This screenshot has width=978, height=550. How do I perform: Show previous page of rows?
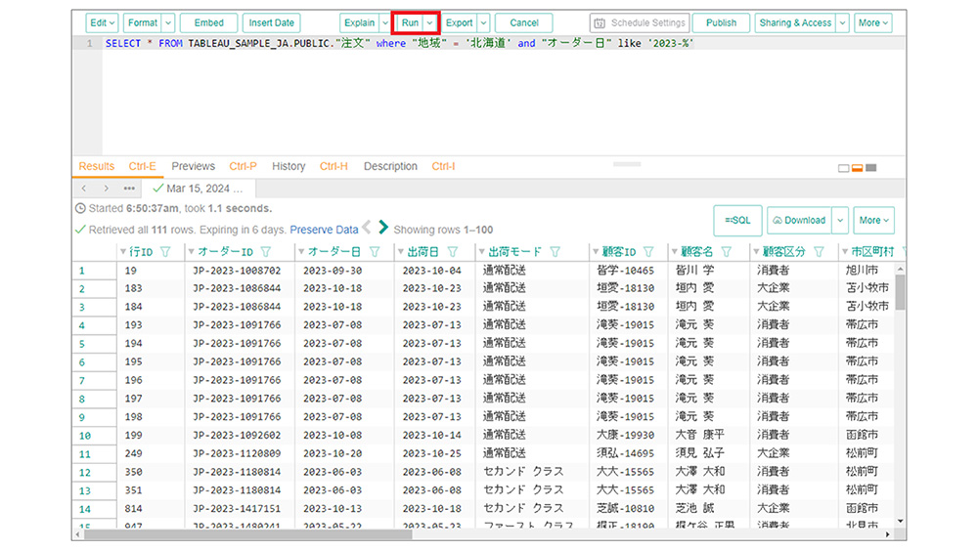(x=367, y=228)
